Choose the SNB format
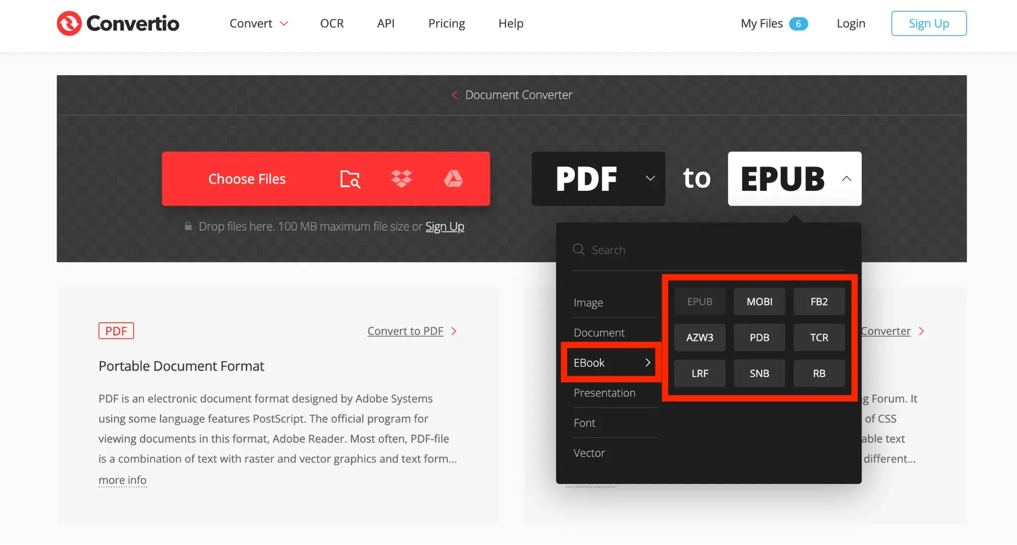 760,374
